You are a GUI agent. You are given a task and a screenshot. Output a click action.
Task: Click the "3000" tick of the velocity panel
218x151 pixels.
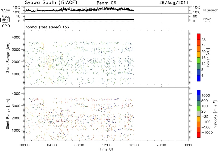(16, 106)
